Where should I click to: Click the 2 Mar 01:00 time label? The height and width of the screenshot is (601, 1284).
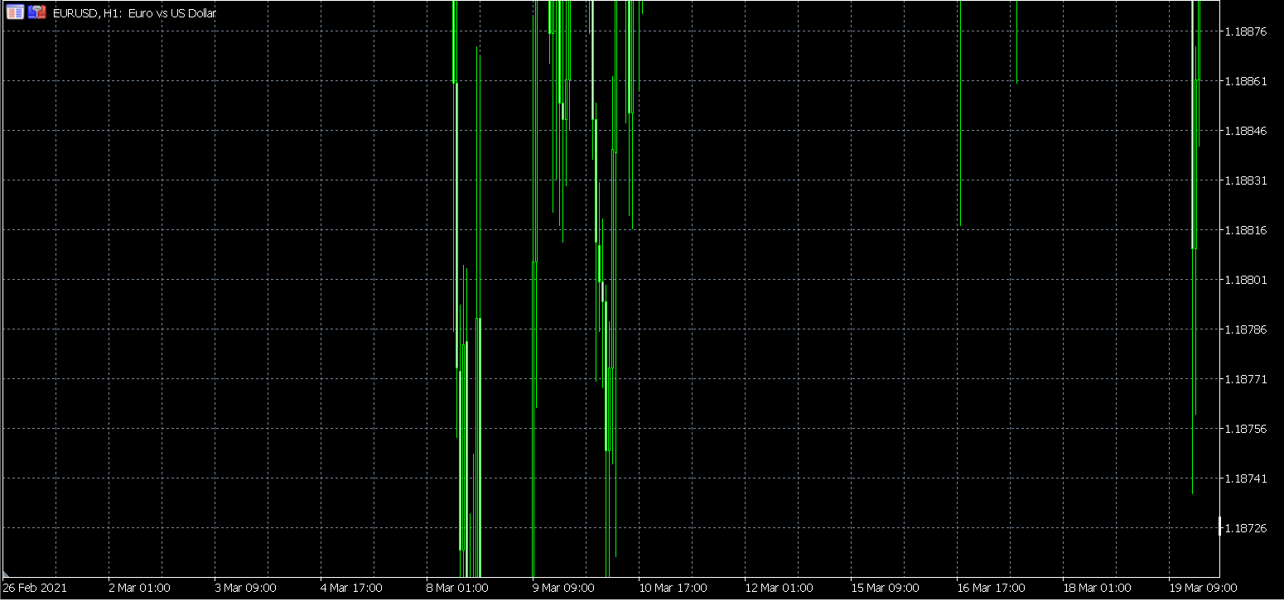[x=139, y=589]
